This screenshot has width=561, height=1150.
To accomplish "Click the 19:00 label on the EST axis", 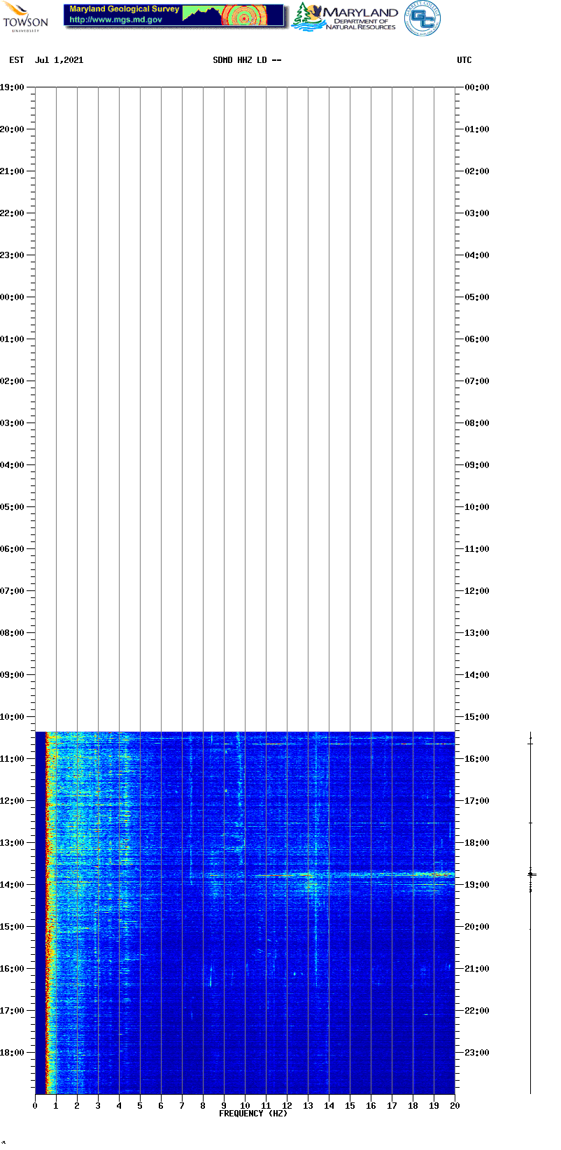I will click(x=12, y=87).
